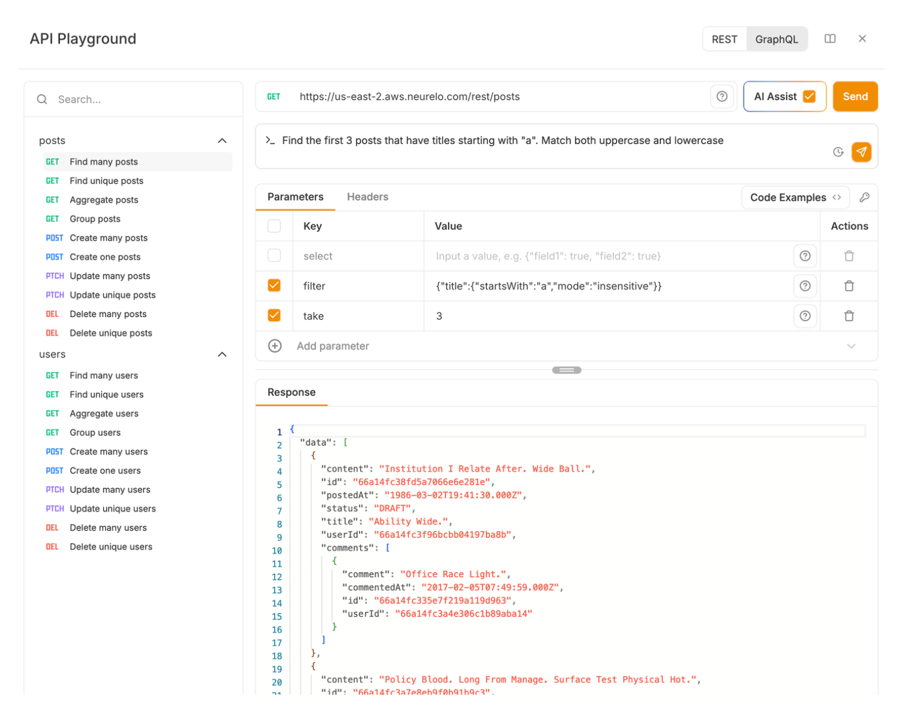The width and height of the screenshot is (902, 712).
Task: Switch to GraphQL mode
Action: (x=776, y=39)
